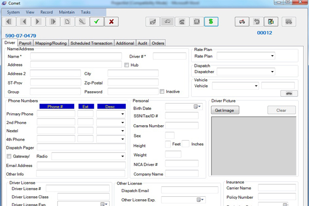Click the Carrier Name field
The width and height of the screenshot is (309, 206).
(x=277, y=187)
